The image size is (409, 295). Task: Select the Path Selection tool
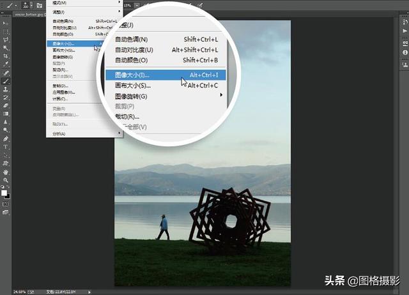[x=6, y=155]
